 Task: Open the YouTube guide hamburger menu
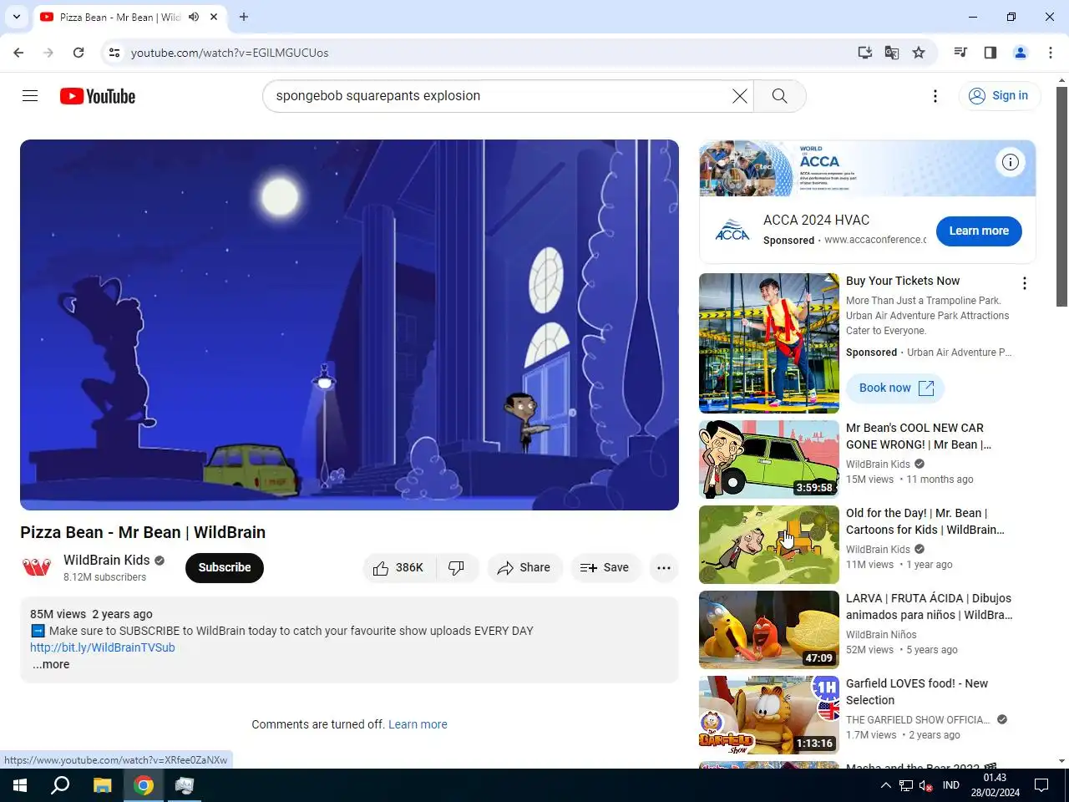(30, 96)
